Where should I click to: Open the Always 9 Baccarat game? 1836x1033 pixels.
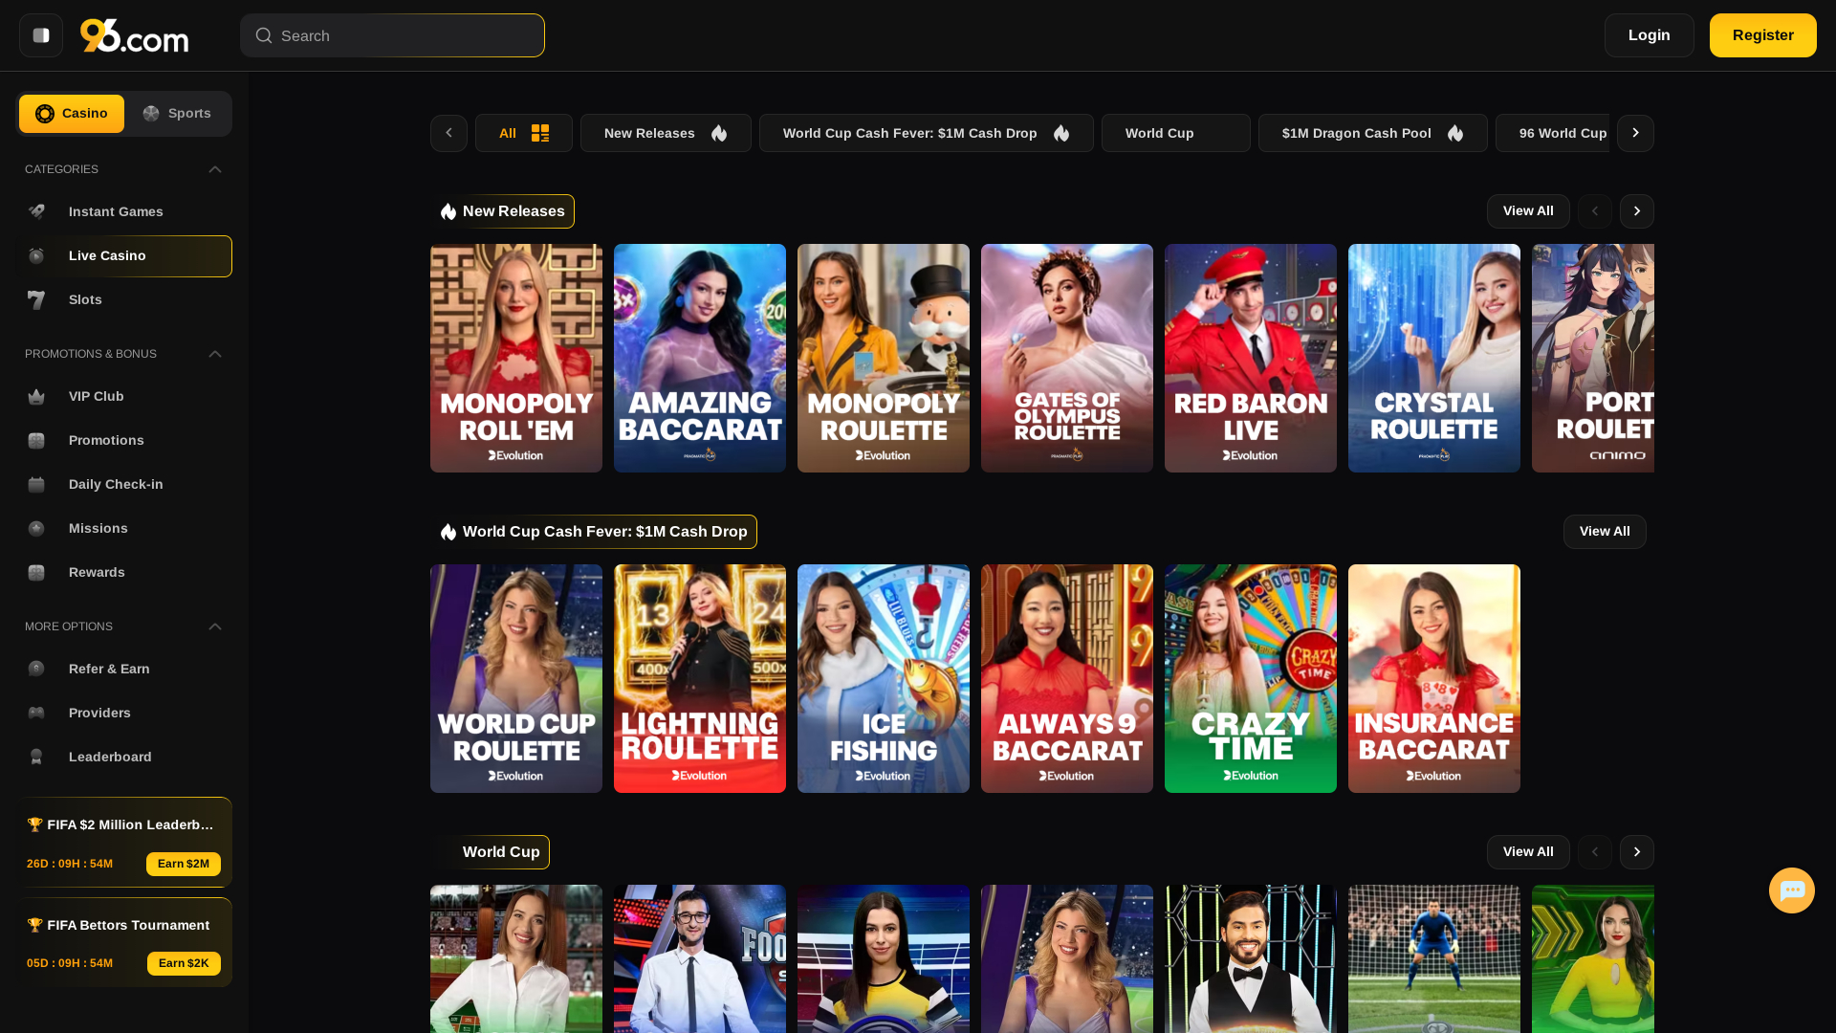point(1067,678)
